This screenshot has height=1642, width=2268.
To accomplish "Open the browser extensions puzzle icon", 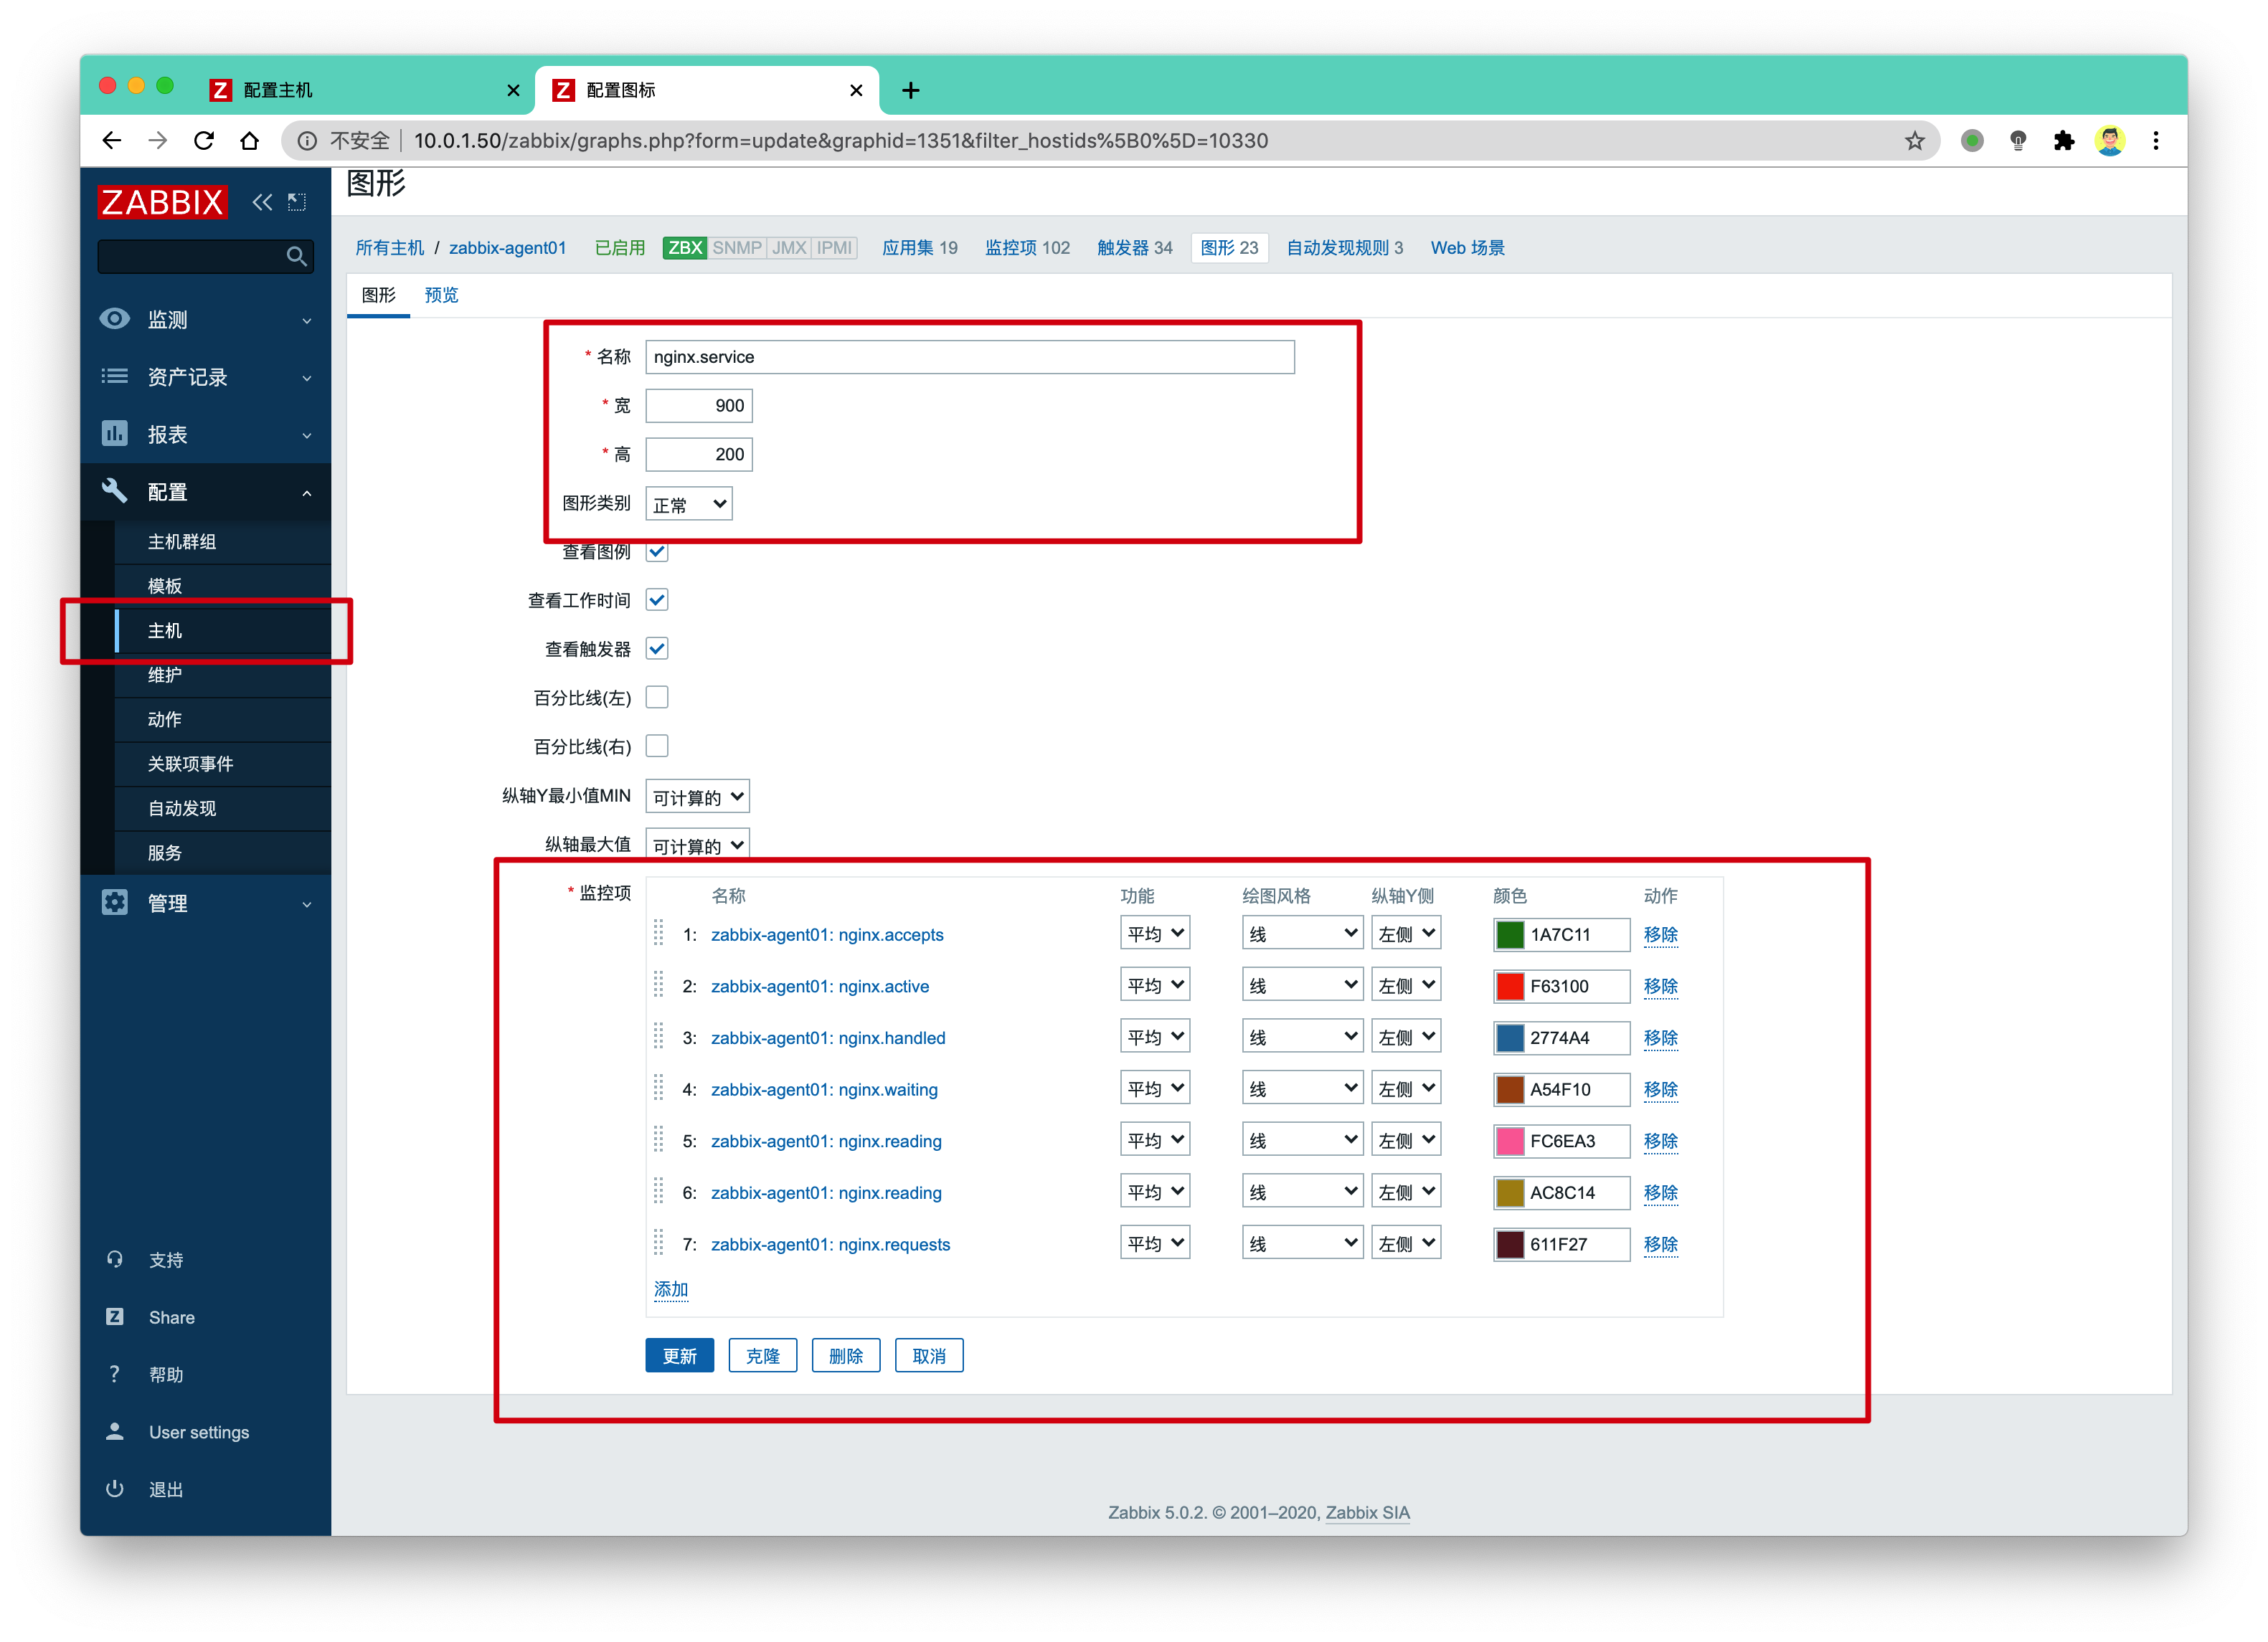I will pos(2064,141).
